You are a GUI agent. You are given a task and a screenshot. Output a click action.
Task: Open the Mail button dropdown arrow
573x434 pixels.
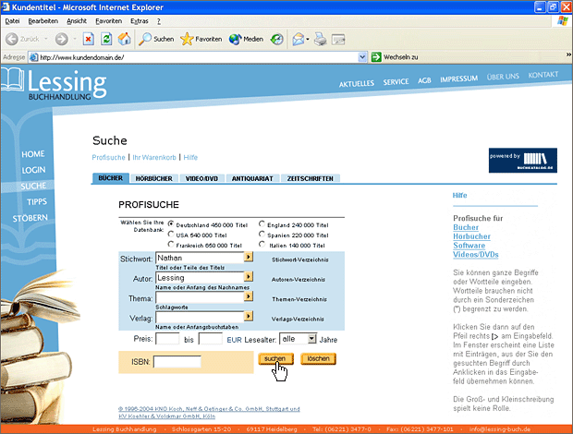[x=308, y=39]
